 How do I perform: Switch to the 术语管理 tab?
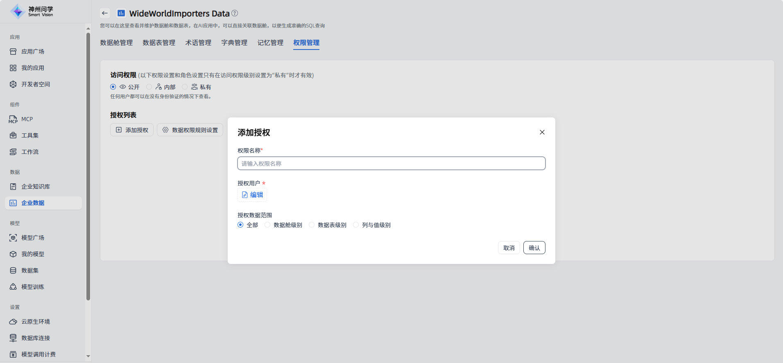[x=198, y=43]
